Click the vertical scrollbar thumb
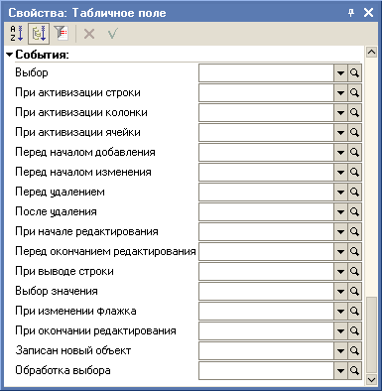382x391 pixels. [x=372, y=334]
